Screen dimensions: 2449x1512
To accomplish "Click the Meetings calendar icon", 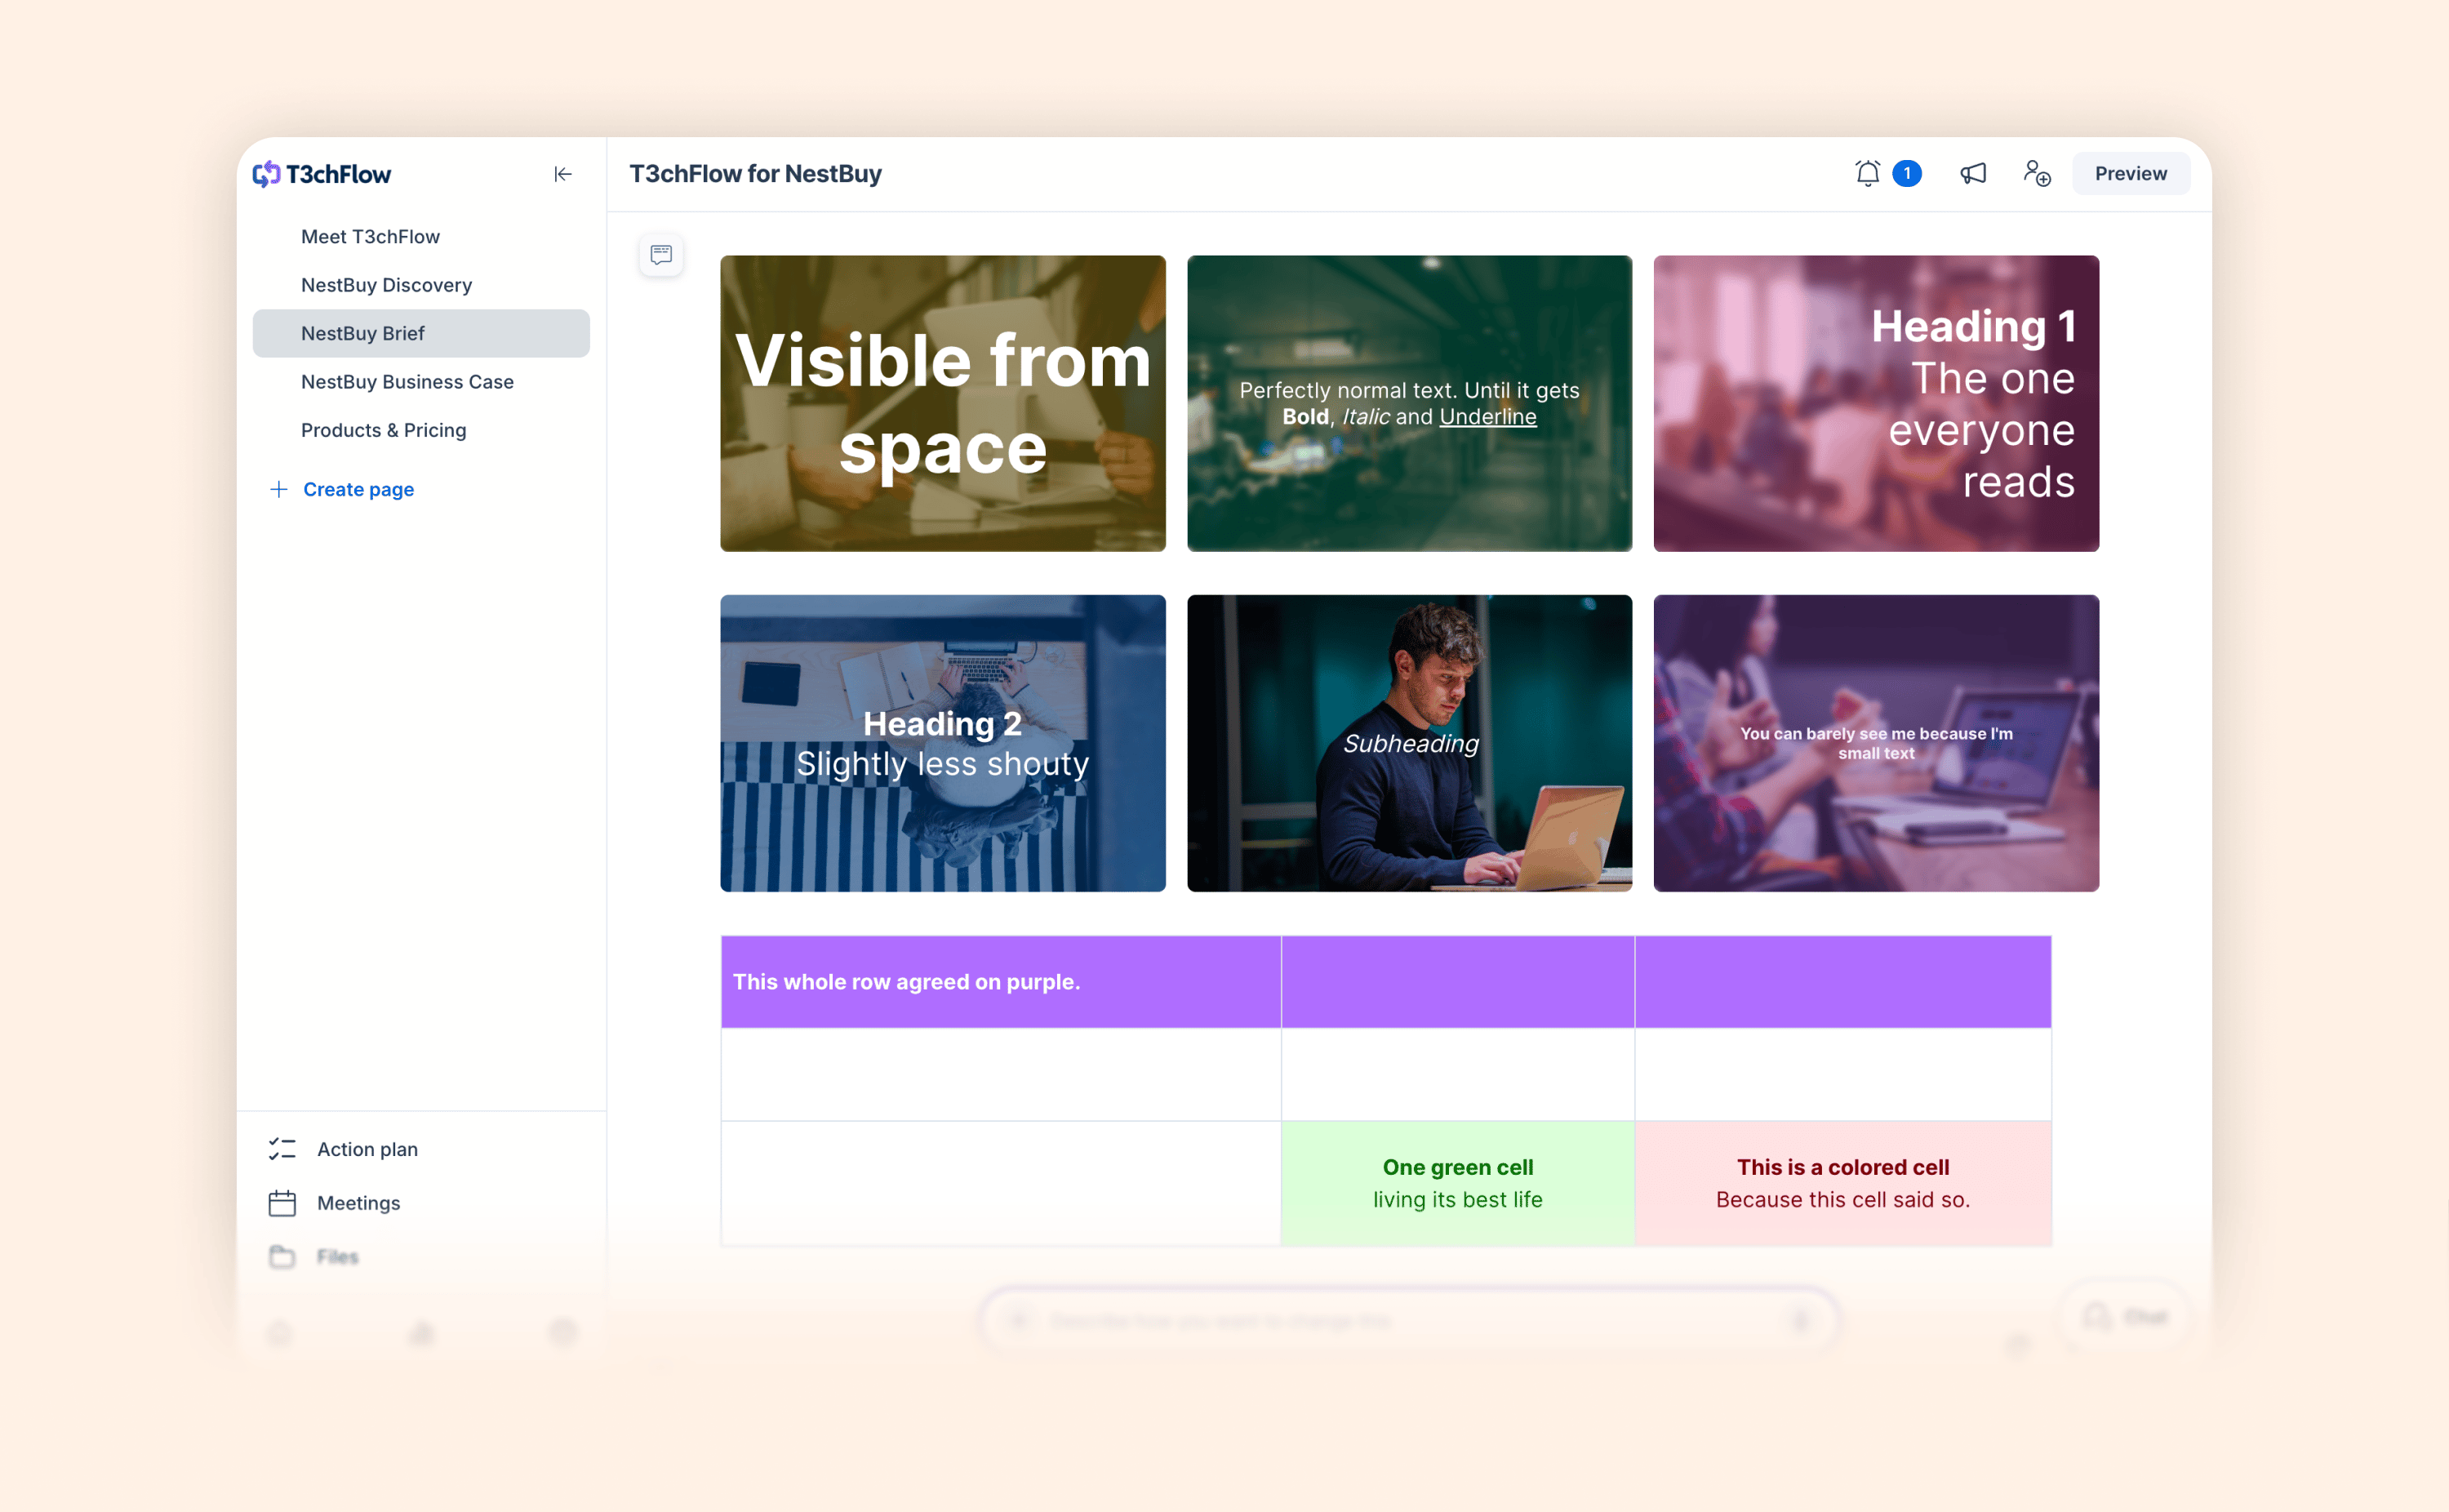I will [282, 1203].
